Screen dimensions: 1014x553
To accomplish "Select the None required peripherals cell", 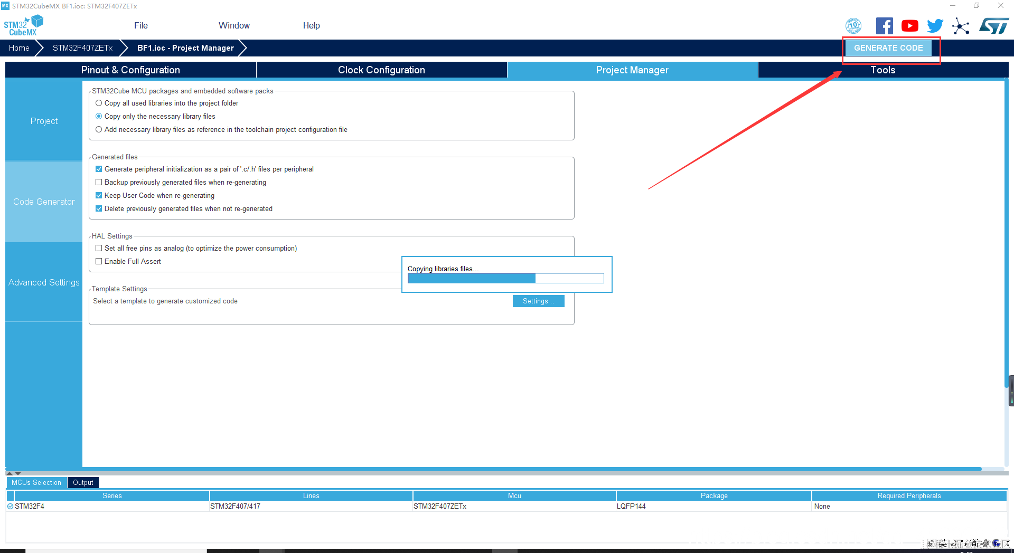I will [909, 506].
